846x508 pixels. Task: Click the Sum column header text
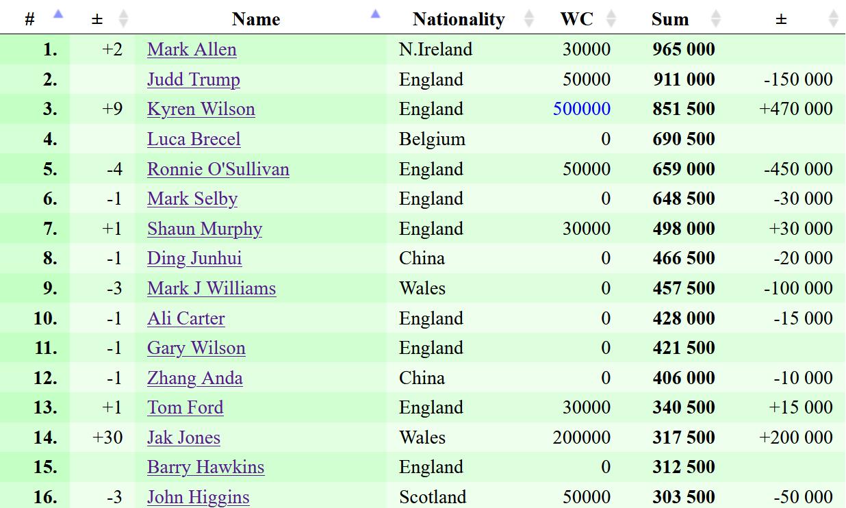point(669,19)
